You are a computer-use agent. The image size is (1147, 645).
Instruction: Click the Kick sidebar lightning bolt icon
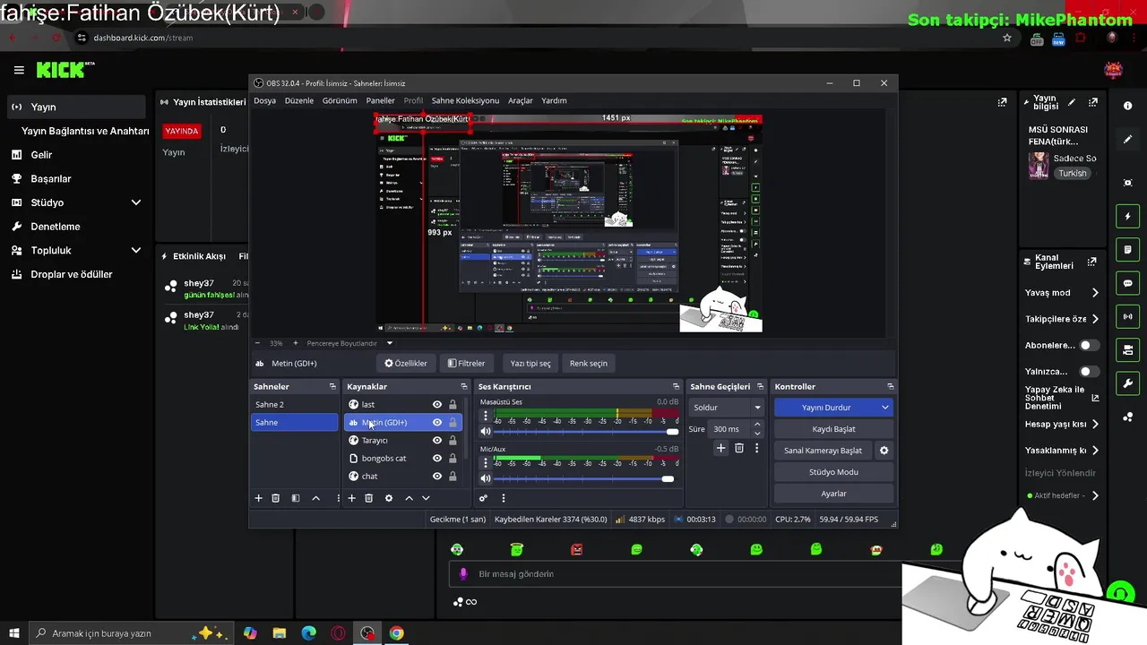(1127, 216)
